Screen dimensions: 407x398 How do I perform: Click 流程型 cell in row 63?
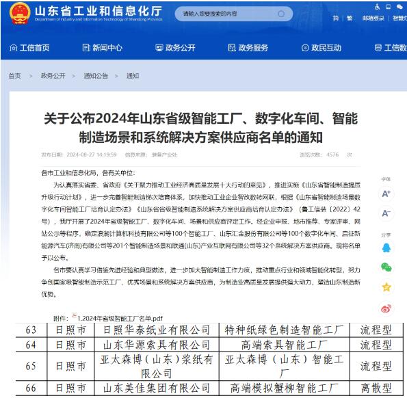[376, 330]
